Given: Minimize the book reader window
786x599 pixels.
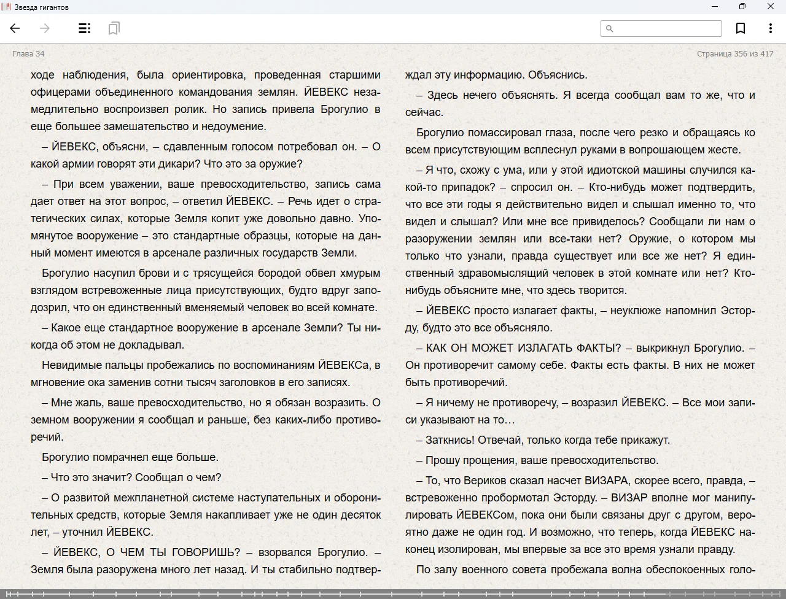Looking at the screenshot, I should [714, 7].
